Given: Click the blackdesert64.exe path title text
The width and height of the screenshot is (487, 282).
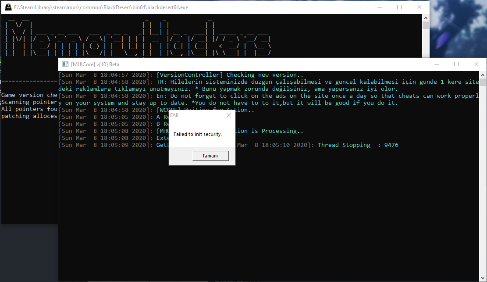Looking at the screenshot, I should 101,7.
